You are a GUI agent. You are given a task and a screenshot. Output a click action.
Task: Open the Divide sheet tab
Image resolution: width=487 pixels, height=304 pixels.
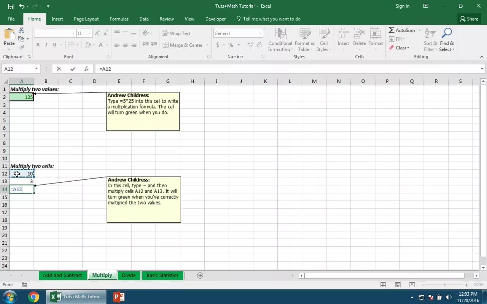pos(129,275)
